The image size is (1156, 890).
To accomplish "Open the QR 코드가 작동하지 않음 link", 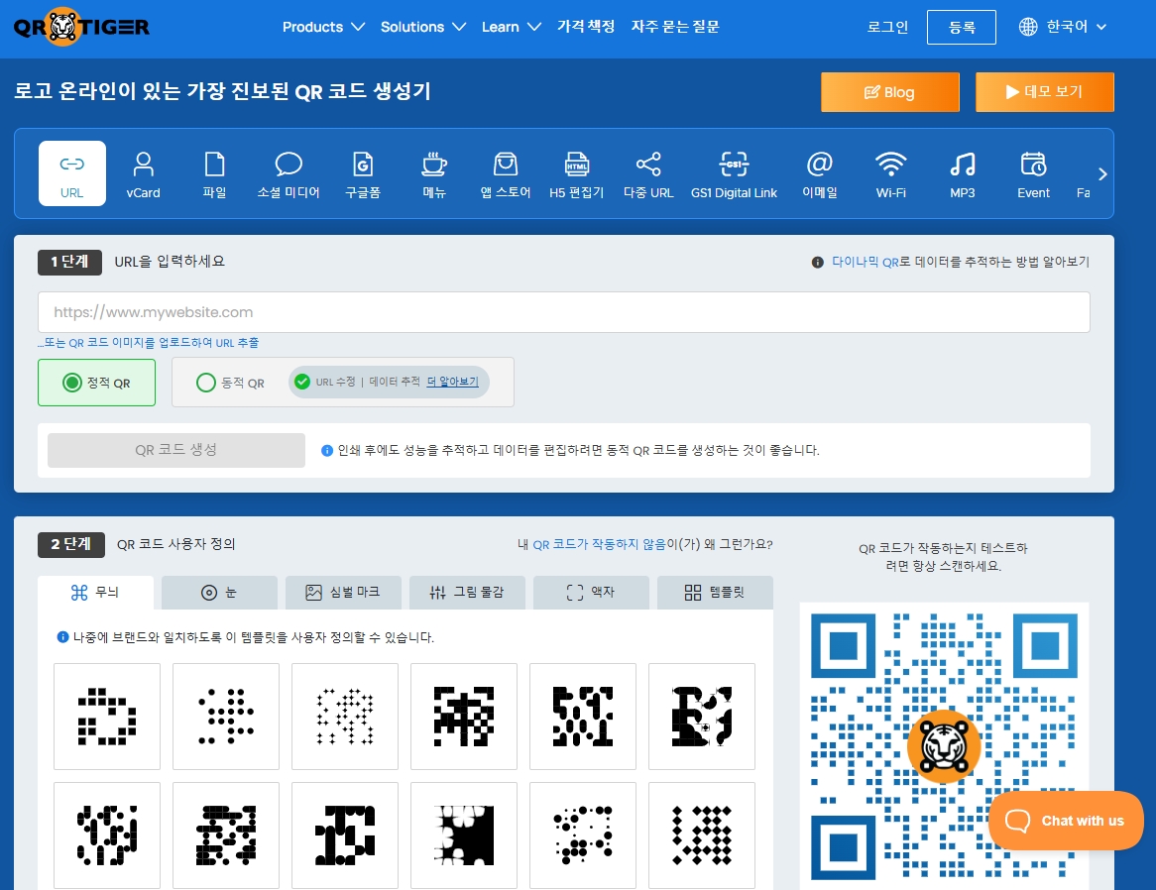I will [x=600, y=544].
